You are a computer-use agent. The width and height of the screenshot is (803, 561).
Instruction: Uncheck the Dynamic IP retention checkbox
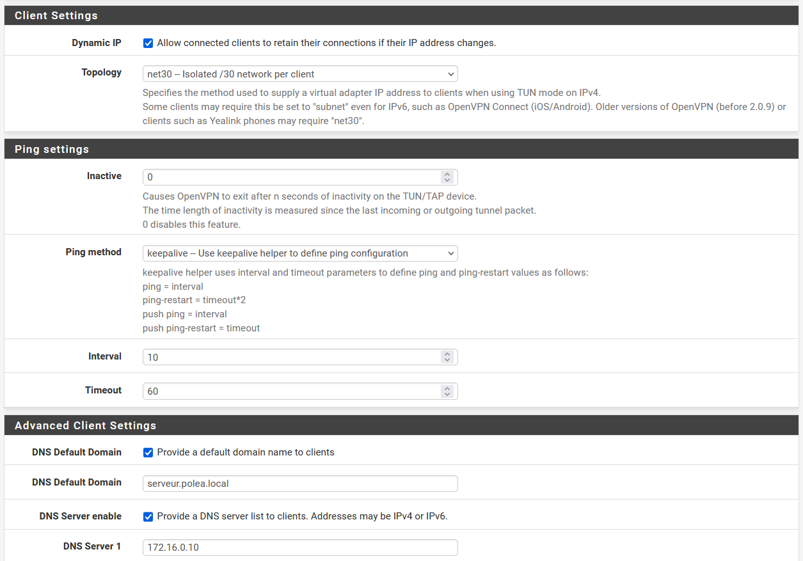pyautogui.click(x=148, y=43)
